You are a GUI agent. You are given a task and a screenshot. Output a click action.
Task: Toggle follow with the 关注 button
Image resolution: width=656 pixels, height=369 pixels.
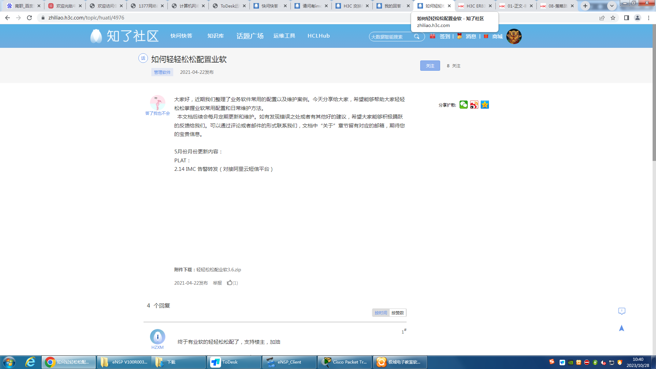point(430,66)
